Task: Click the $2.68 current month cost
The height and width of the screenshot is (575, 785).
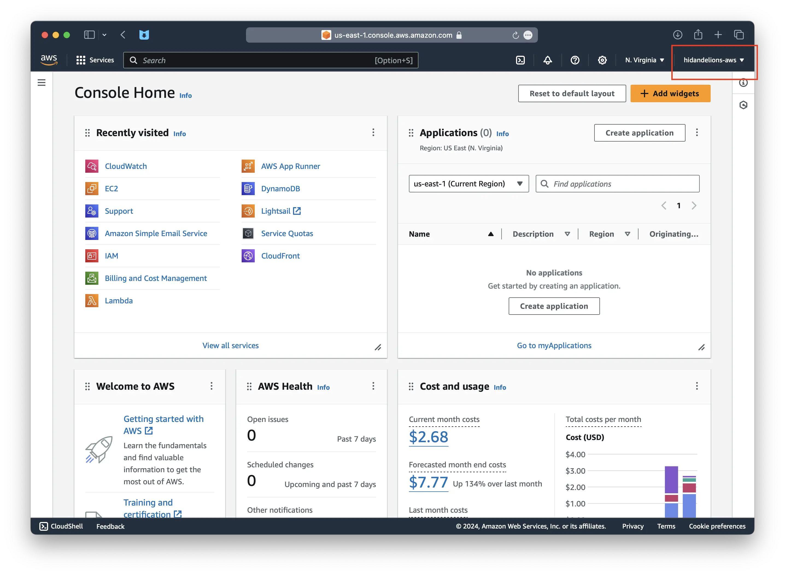Action: pyautogui.click(x=428, y=437)
